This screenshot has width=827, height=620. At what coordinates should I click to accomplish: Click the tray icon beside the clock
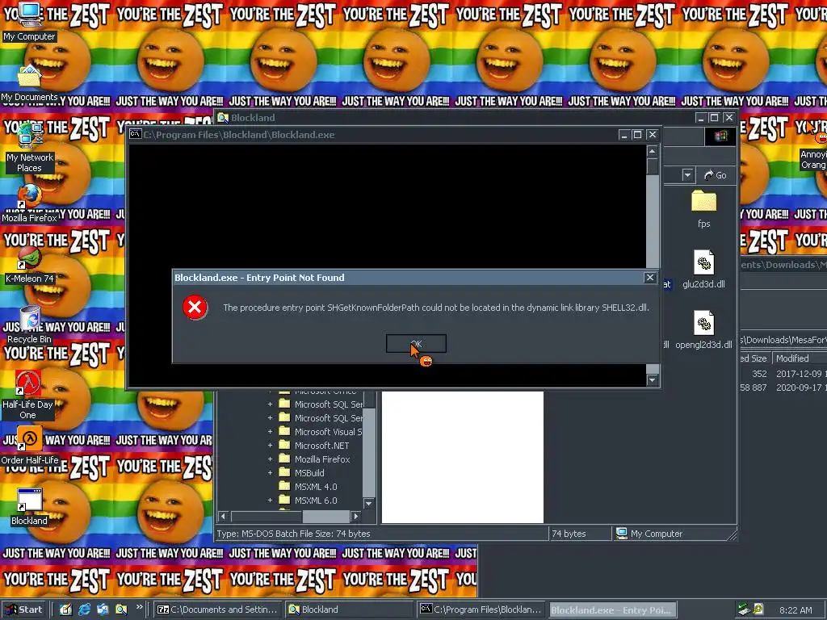(758, 610)
